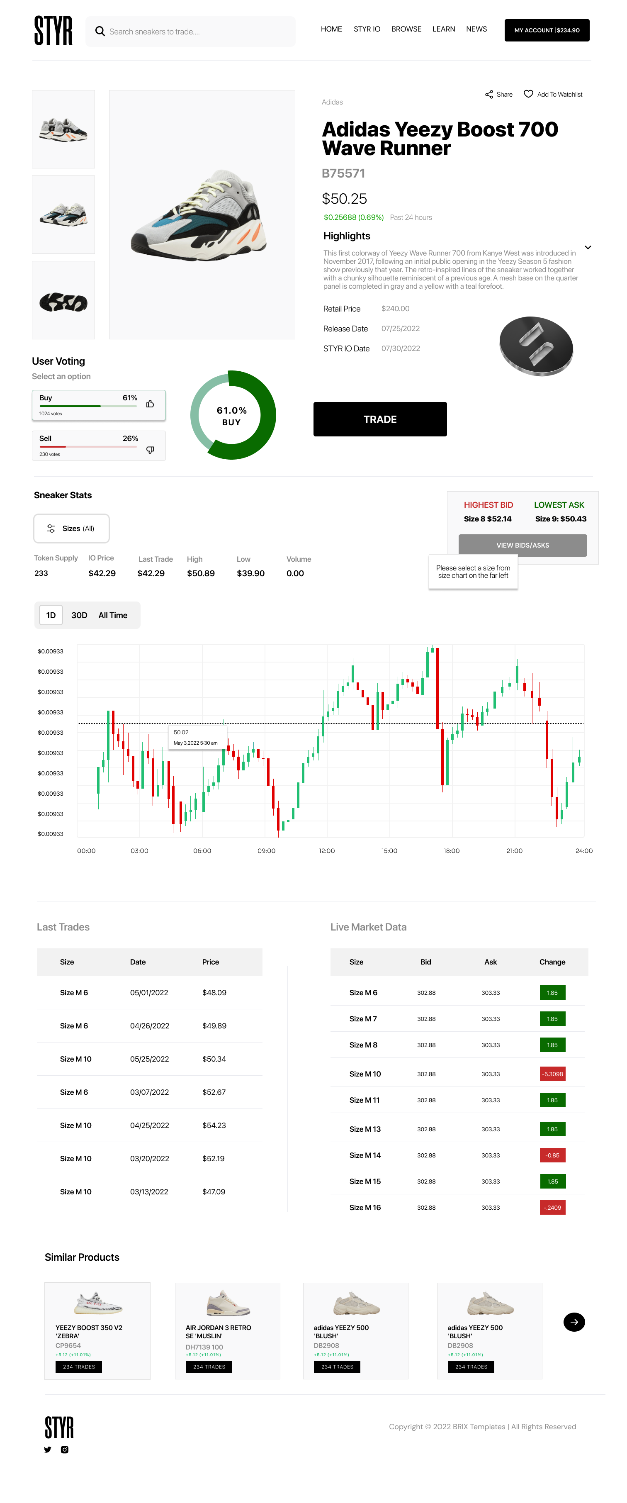This screenshot has width=627, height=1503.
Task: Click next arrow in Similar Products
Action: [574, 1322]
